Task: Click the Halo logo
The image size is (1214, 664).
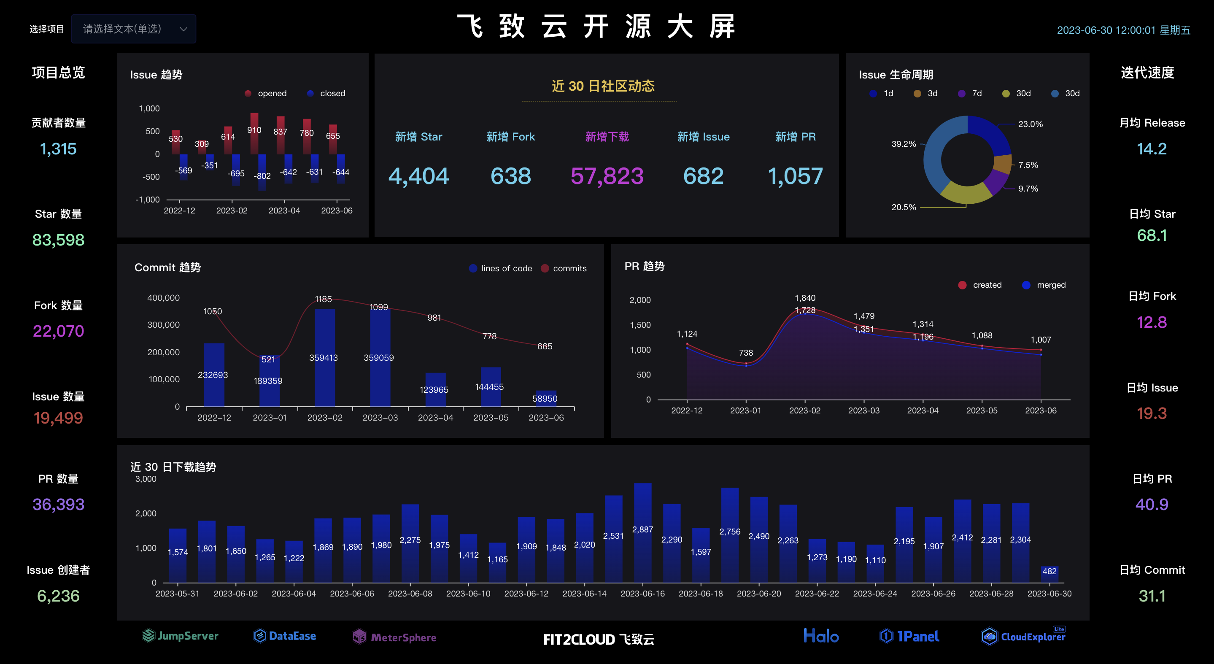Action: (x=821, y=636)
